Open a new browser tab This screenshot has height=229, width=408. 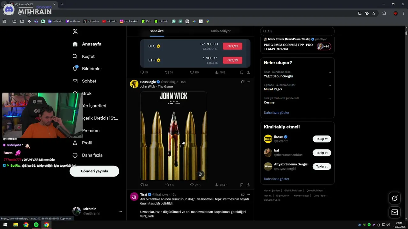(x=62, y=4)
